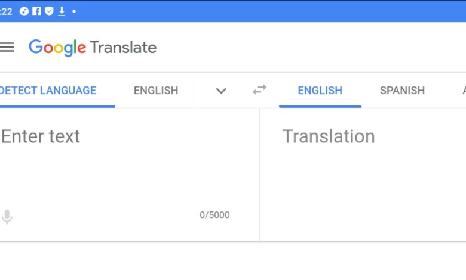Select the Detect Language source tab

pyautogui.click(x=49, y=91)
